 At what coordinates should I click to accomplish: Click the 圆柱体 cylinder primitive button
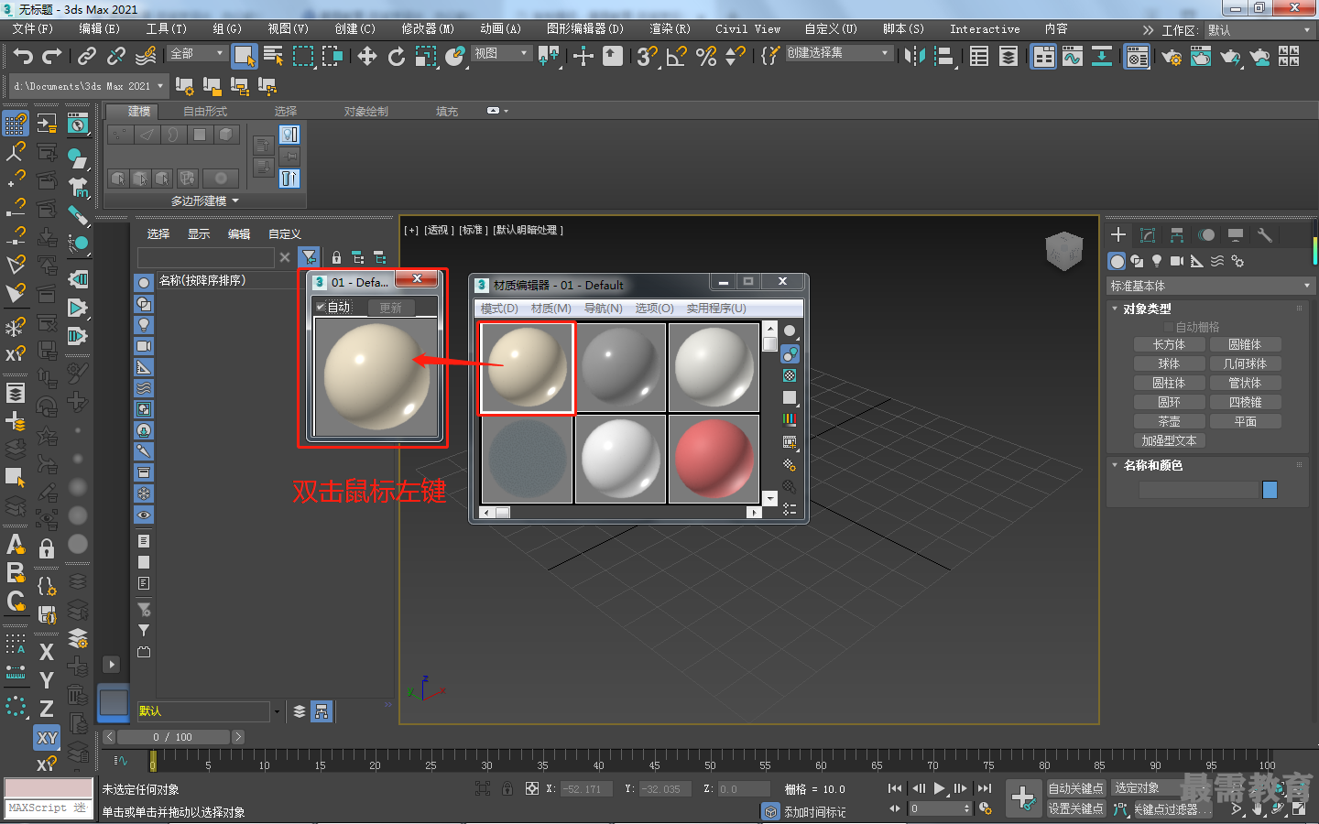1169,384
